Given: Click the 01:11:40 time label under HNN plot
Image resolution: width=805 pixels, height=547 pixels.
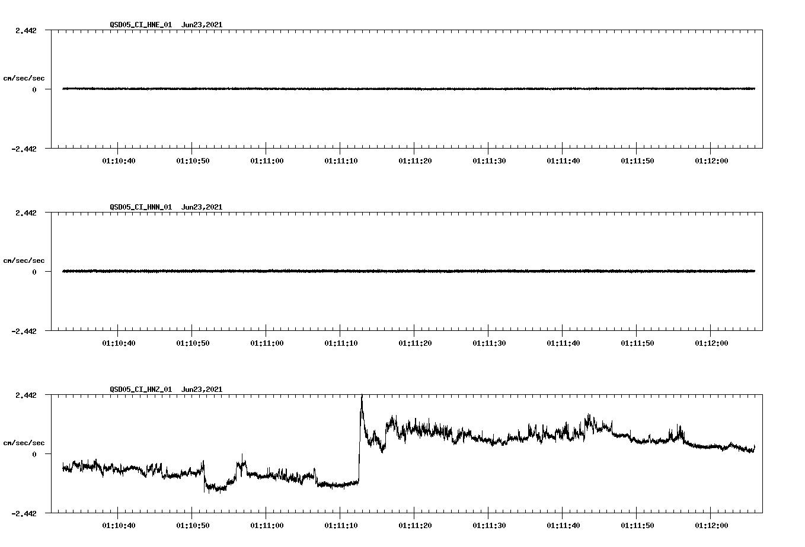Looking at the screenshot, I should [563, 343].
